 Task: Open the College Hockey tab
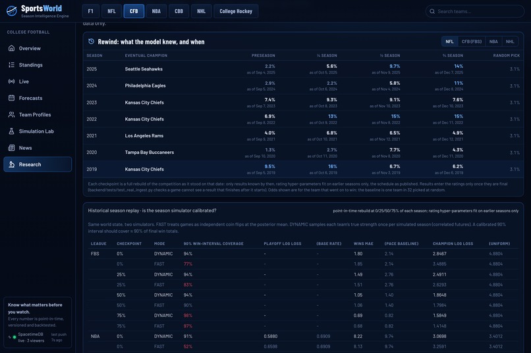pyautogui.click(x=236, y=11)
